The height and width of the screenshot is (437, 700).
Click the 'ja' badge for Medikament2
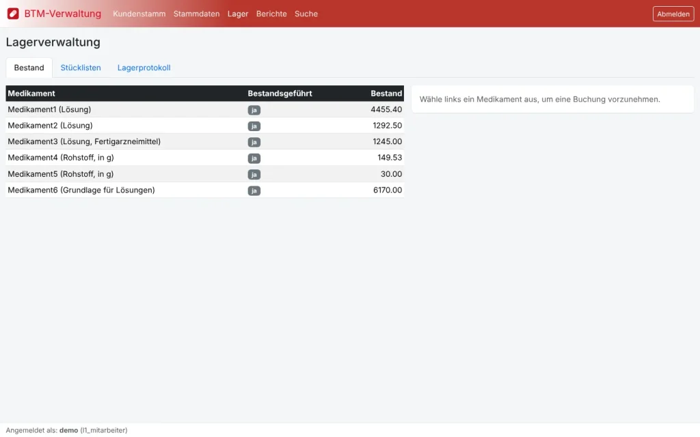(254, 126)
